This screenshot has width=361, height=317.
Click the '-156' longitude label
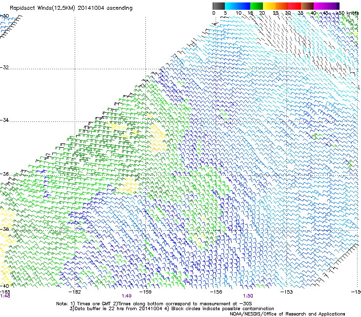pos(216,292)
